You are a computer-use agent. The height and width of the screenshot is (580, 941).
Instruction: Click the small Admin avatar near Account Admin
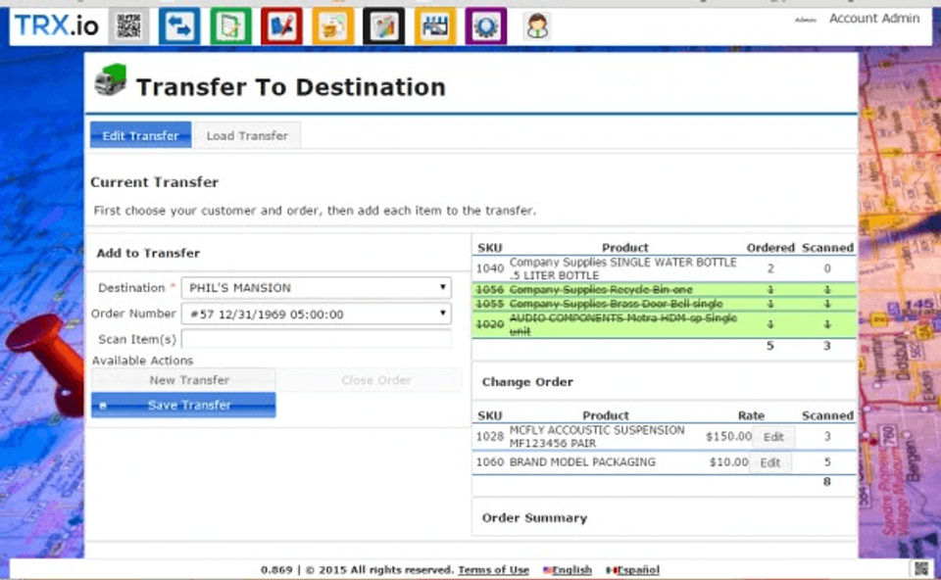[806, 20]
